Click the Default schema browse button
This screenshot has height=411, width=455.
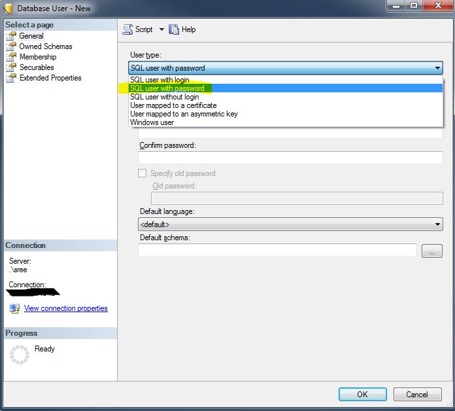[x=432, y=251]
